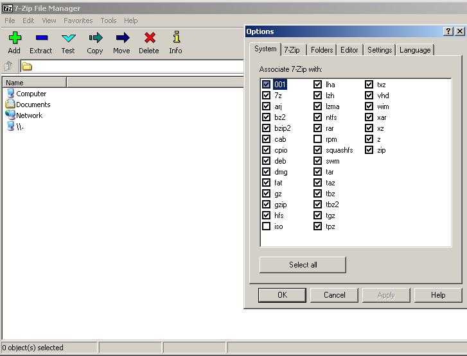
Task: Open the View menu
Action: point(49,21)
